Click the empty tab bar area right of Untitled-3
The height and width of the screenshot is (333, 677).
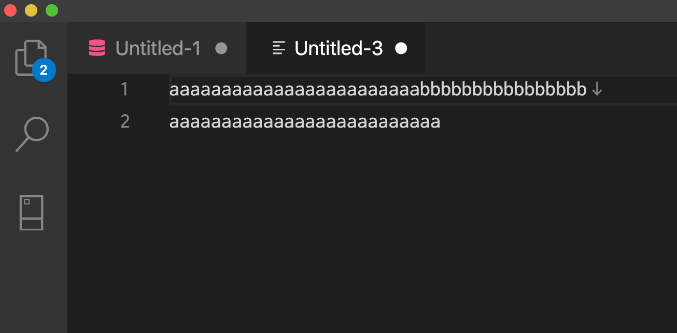click(551, 48)
